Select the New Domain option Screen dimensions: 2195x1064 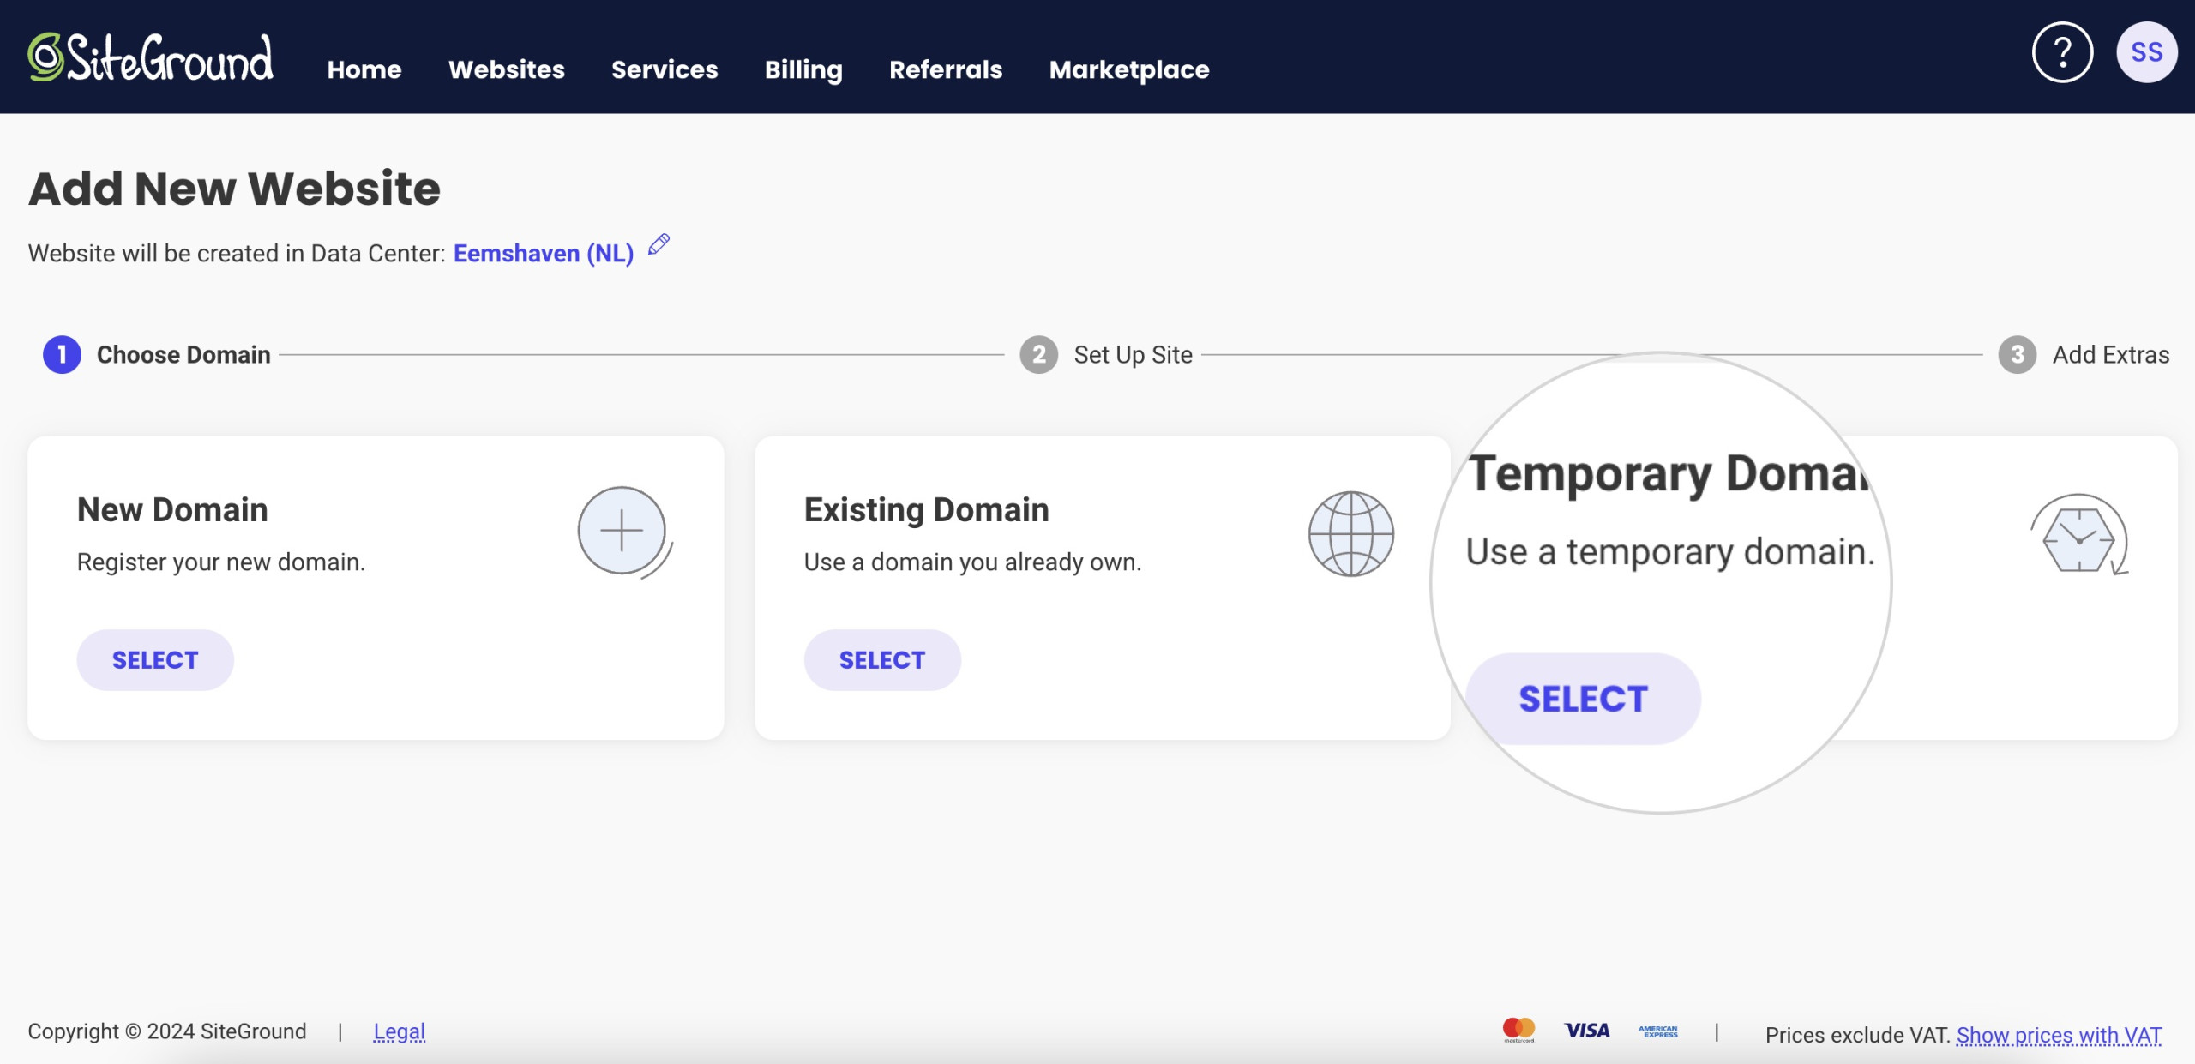click(155, 659)
